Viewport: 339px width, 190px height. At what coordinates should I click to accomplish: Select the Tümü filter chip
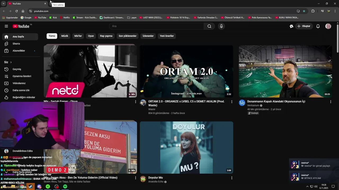[52, 36]
